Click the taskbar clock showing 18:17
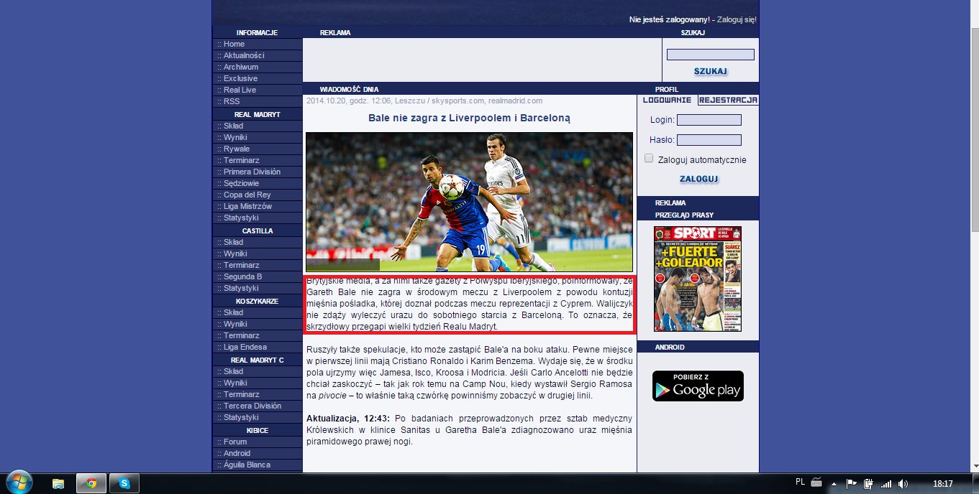979x494 pixels. pos(942,483)
